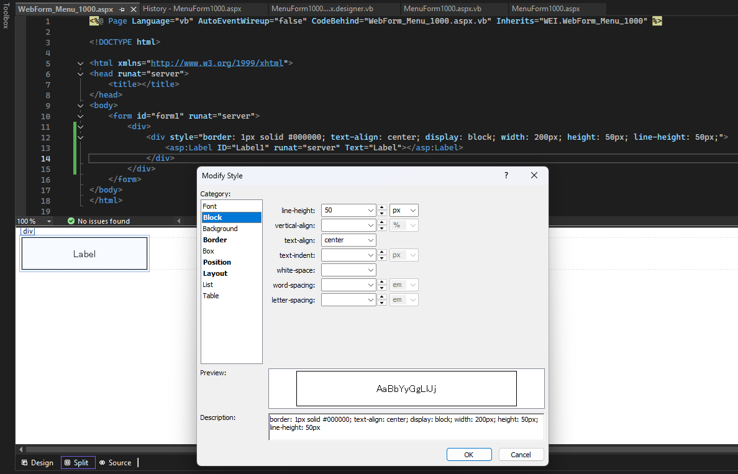Switch to Split view
This screenshot has height=474, width=738.
[x=78, y=463]
